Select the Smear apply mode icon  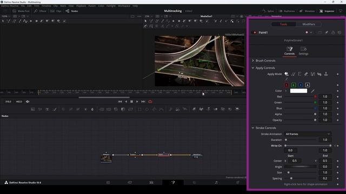coord(320,74)
